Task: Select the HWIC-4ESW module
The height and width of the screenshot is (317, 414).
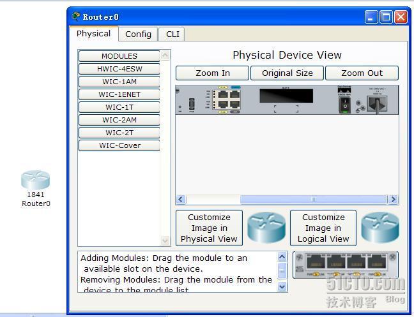Action: tap(119, 69)
